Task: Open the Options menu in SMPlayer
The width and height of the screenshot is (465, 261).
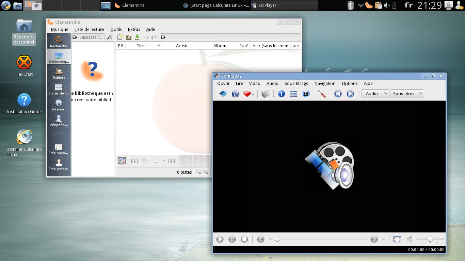Action: click(x=350, y=84)
